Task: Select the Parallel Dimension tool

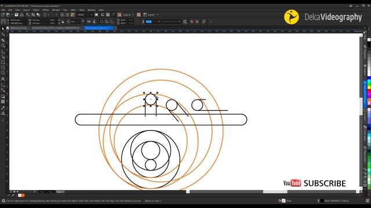Action: pos(3,85)
